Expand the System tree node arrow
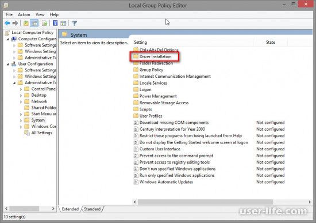 [x=21, y=120]
